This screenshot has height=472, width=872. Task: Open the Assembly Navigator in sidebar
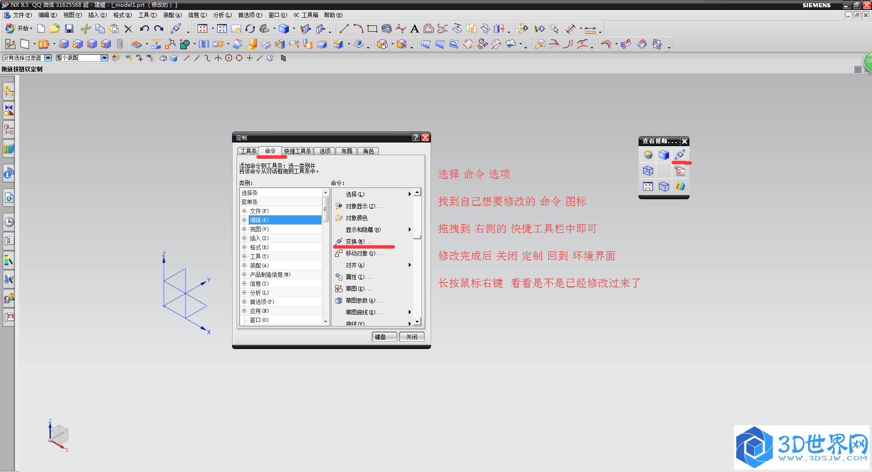9,91
